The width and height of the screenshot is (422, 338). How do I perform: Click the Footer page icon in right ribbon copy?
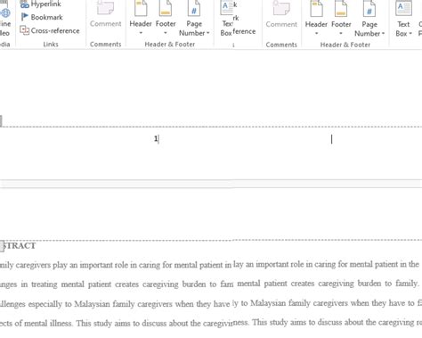click(341, 8)
